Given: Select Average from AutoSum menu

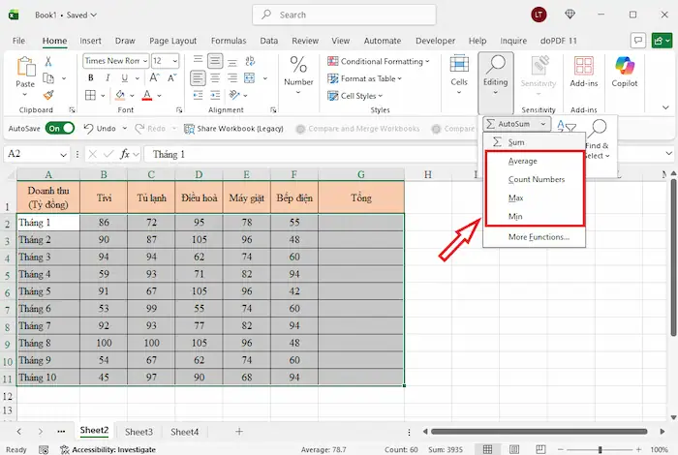Looking at the screenshot, I should (x=522, y=161).
